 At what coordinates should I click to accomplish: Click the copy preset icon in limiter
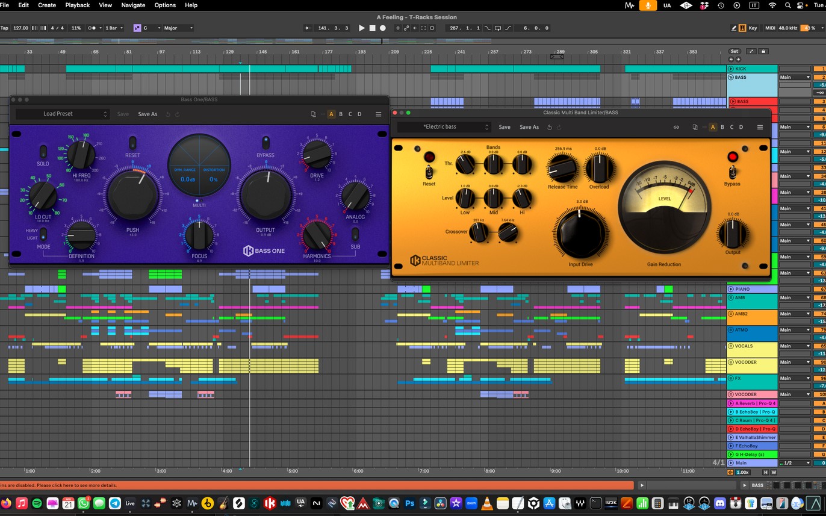point(695,127)
